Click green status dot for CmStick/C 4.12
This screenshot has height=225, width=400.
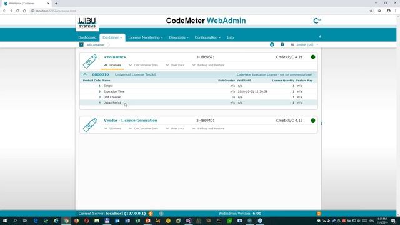point(313,121)
